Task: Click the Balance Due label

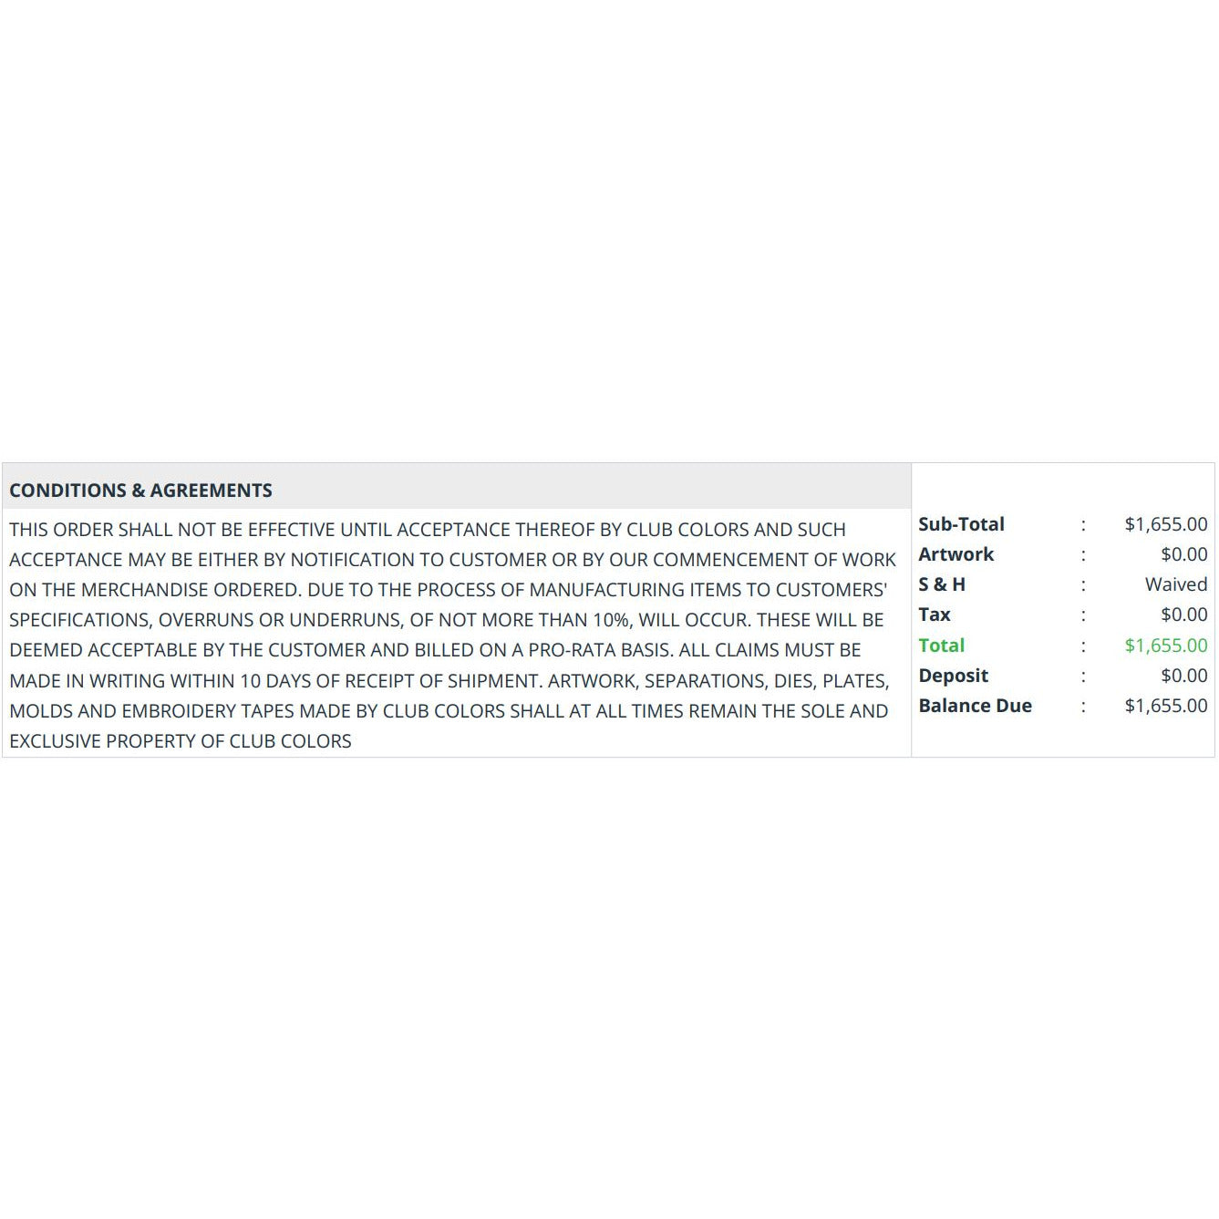Action: coord(975,706)
